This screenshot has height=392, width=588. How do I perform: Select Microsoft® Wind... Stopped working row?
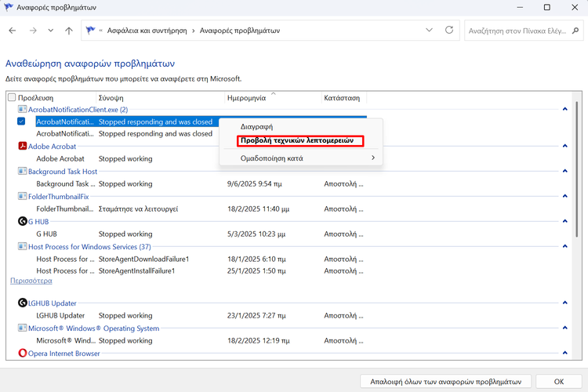(x=201, y=340)
